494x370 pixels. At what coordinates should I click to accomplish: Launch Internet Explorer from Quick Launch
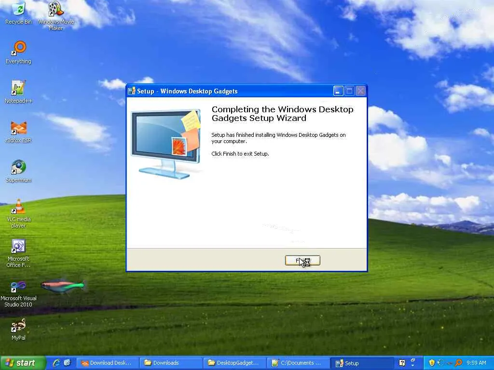pos(57,363)
